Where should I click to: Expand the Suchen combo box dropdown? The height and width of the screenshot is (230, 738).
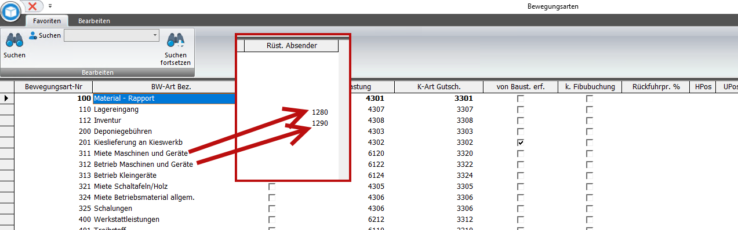coord(155,35)
